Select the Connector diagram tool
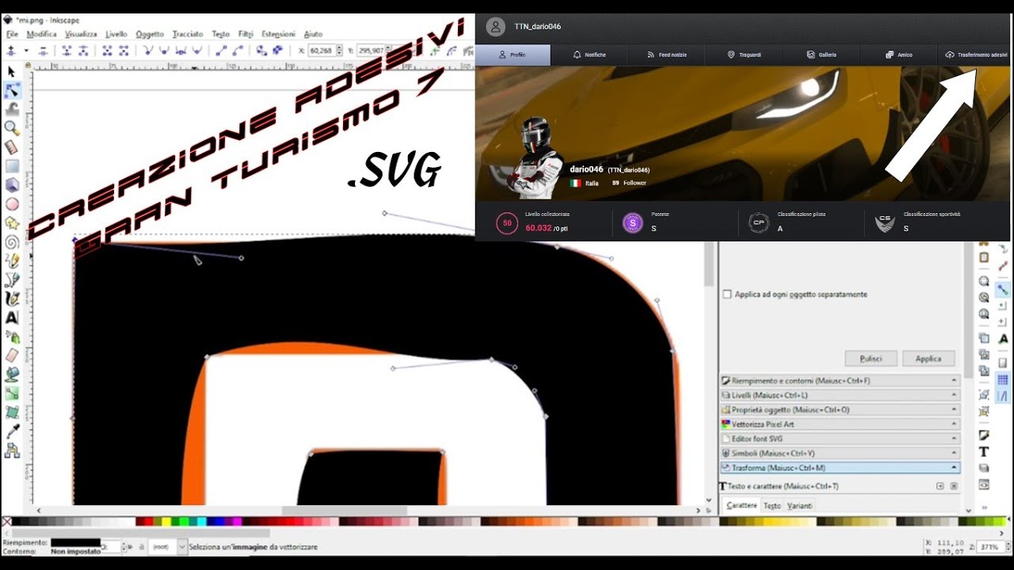 click(x=11, y=450)
